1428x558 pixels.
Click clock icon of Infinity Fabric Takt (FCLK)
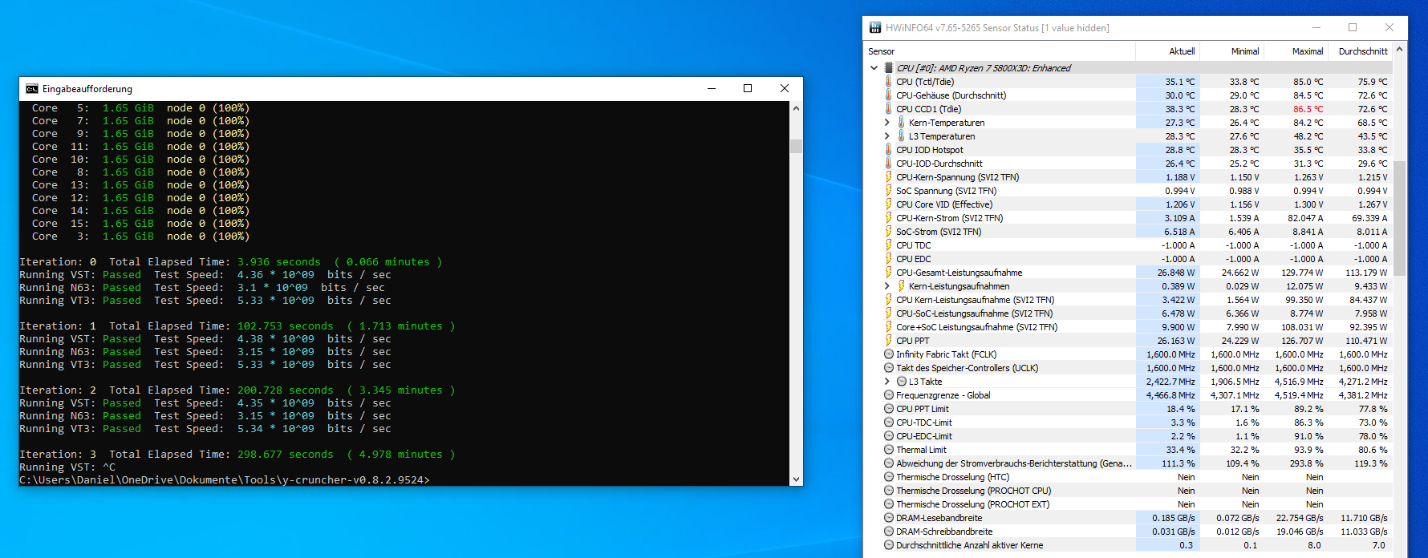[x=889, y=354]
